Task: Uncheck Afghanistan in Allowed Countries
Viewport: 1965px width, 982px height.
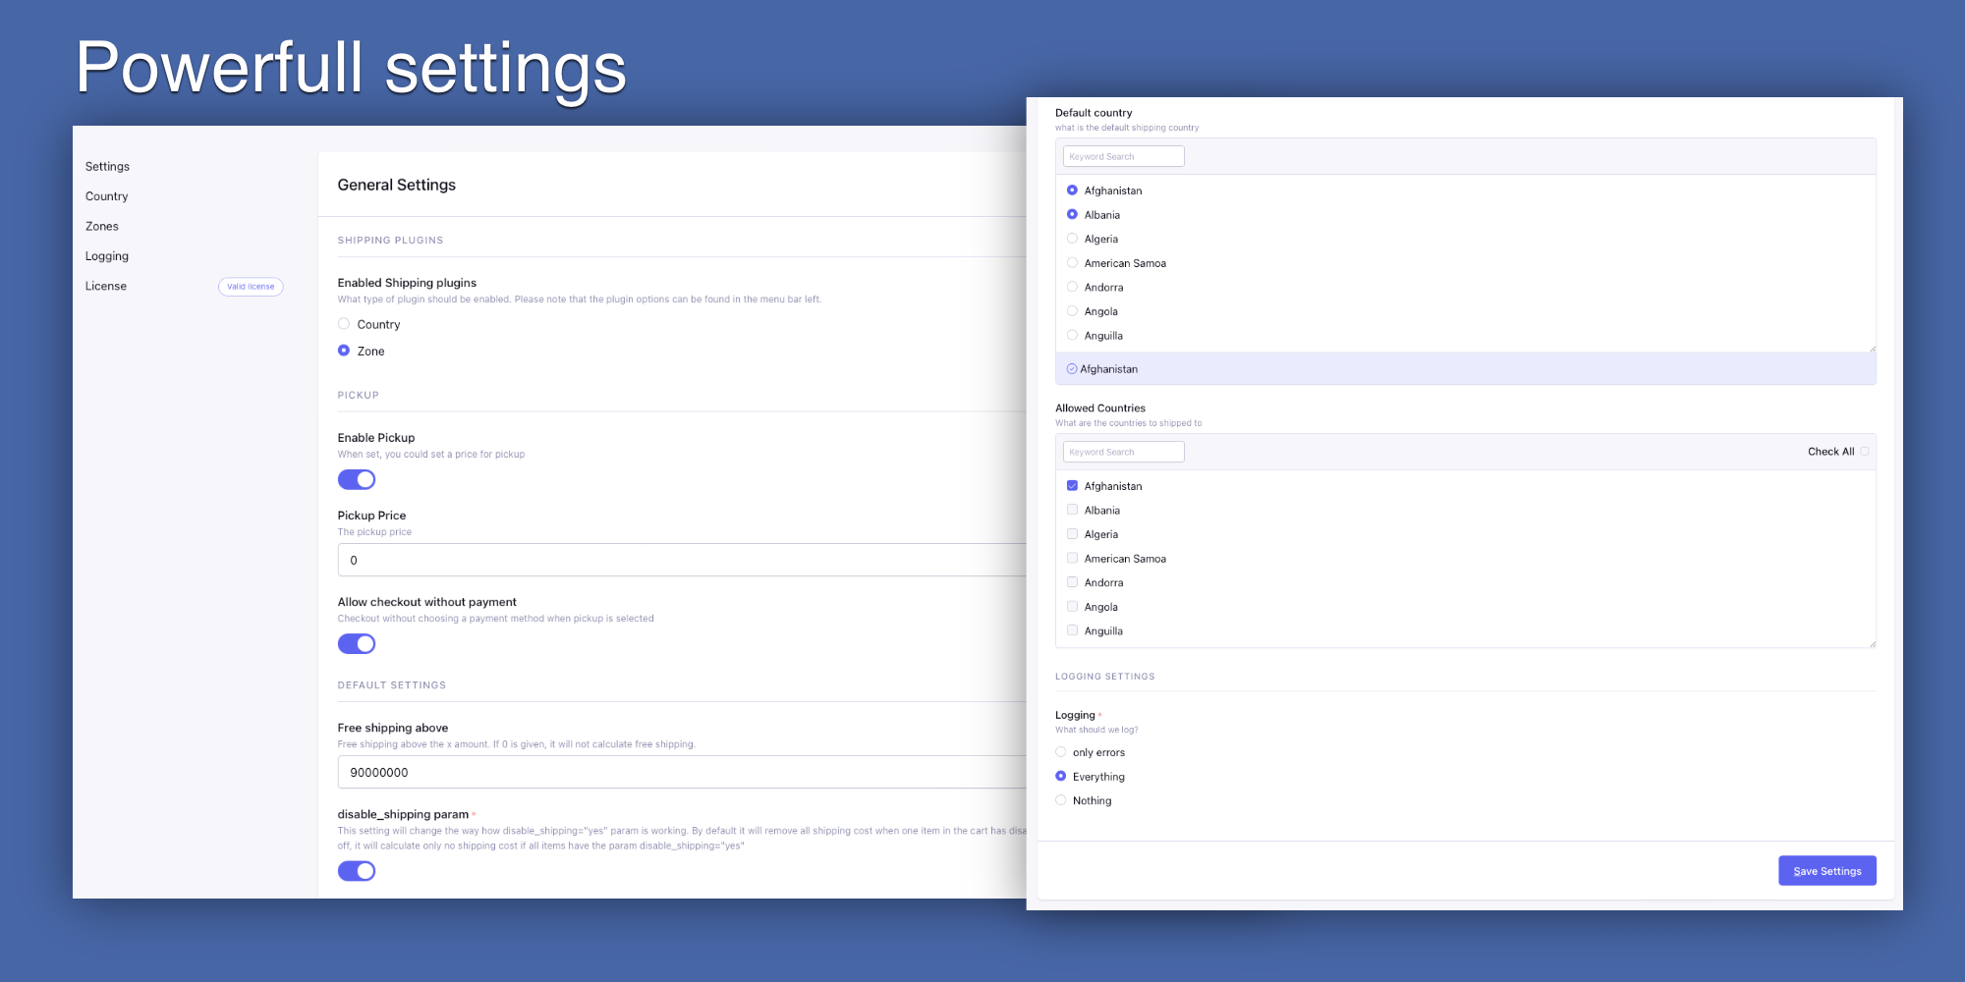Action: [1072, 485]
